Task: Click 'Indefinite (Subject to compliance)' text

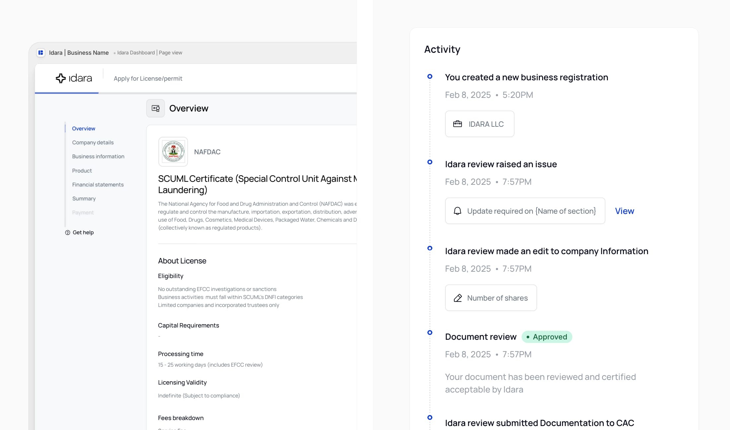Action: [199, 395]
